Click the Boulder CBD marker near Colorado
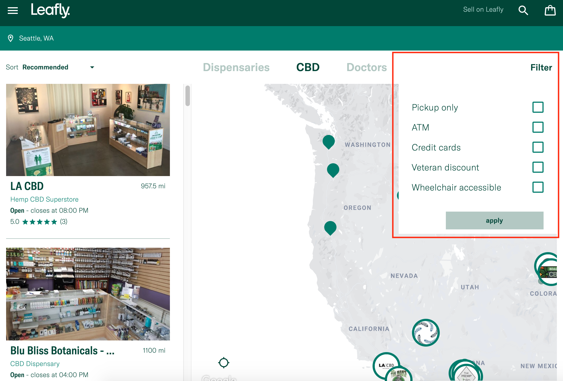This screenshot has height=381, width=563. pyautogui.click(x=548, y=272)
